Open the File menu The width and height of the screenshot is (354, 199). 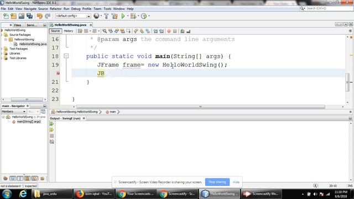[3, 9]
